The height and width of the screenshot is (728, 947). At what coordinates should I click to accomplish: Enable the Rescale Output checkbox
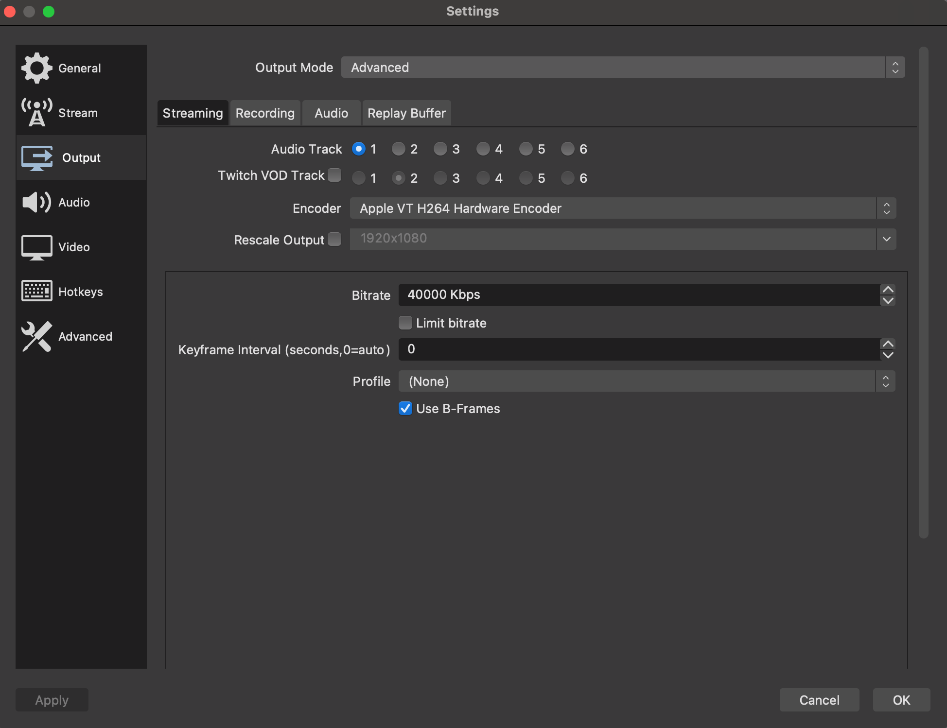[x=334, y=239]
